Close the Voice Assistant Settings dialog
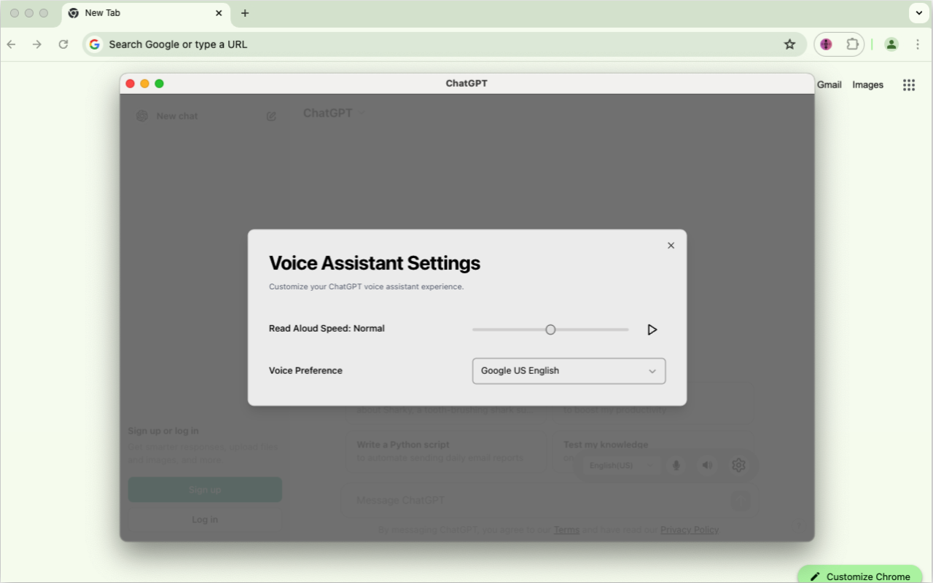This screenshot has width=933, height=583. 671,246
